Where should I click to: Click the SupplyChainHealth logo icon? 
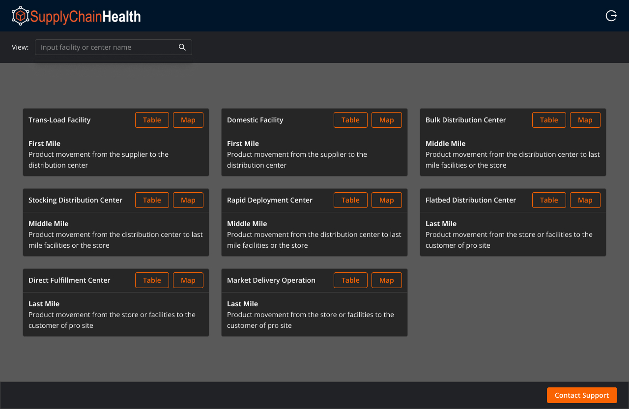[21, 16]
